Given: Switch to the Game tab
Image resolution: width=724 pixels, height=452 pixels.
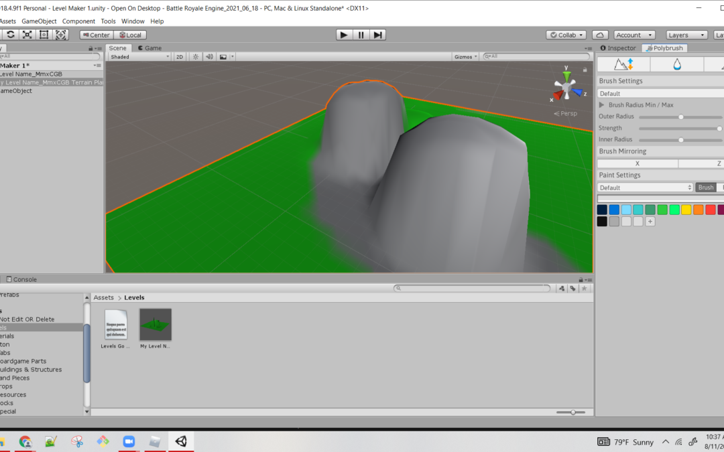Looking at the screenshot, I should pos(150,48).
